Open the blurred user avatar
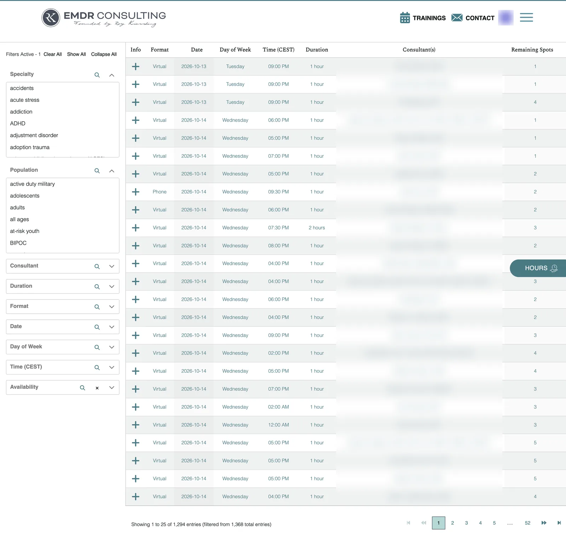 pos(506,17)
